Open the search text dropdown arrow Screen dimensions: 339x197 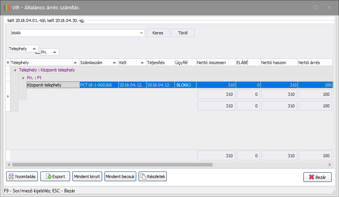[x=141, y=33]
